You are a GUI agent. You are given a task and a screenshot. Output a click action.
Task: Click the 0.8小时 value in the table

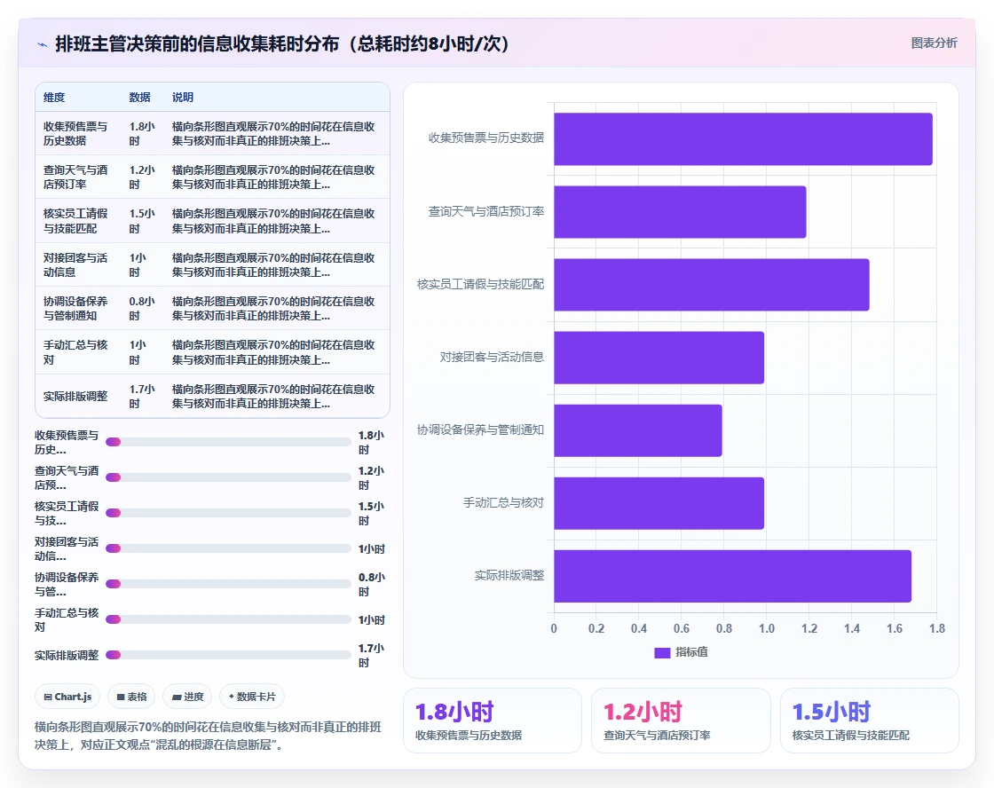click(142, 308)
